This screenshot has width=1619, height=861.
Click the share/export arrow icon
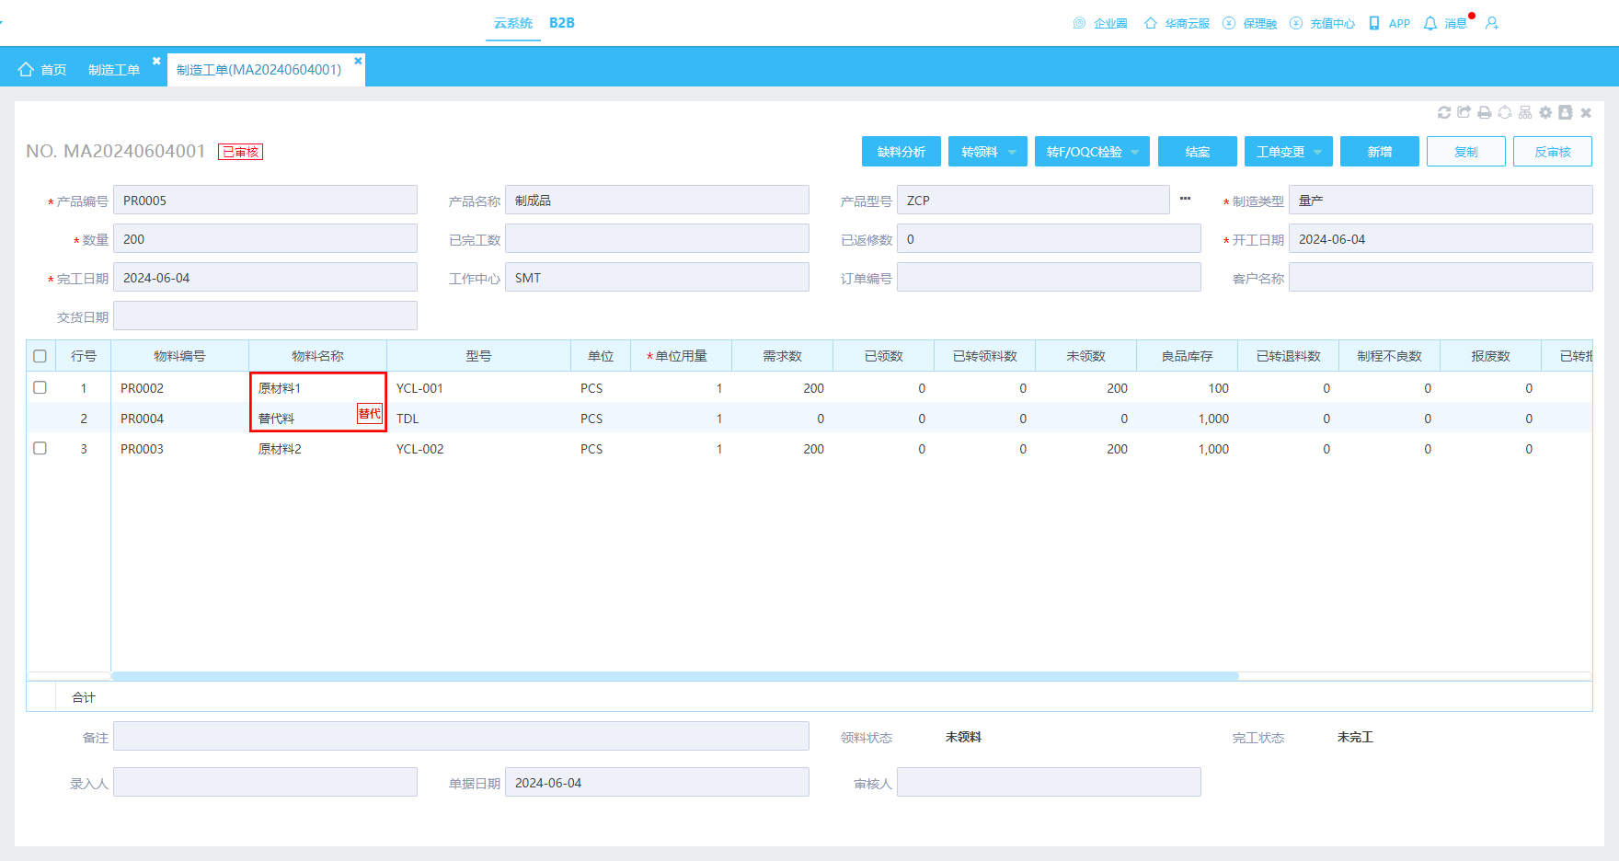tap(1464, 112)
